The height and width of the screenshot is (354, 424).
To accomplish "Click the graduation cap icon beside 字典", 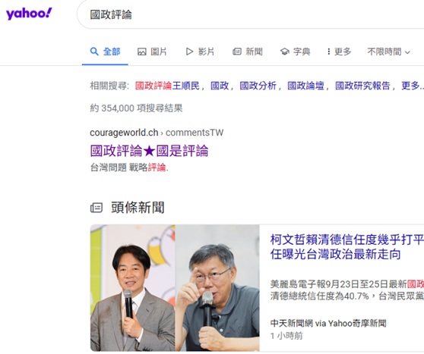I will (x=285, y=52).
